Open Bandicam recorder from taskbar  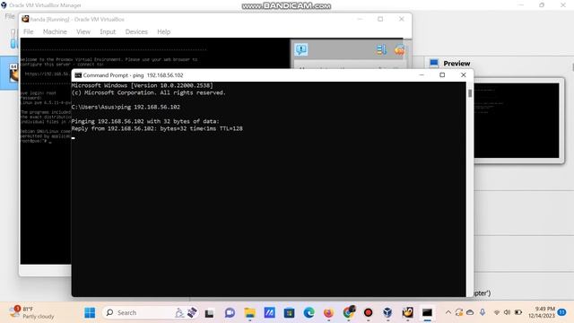(368, 313)
